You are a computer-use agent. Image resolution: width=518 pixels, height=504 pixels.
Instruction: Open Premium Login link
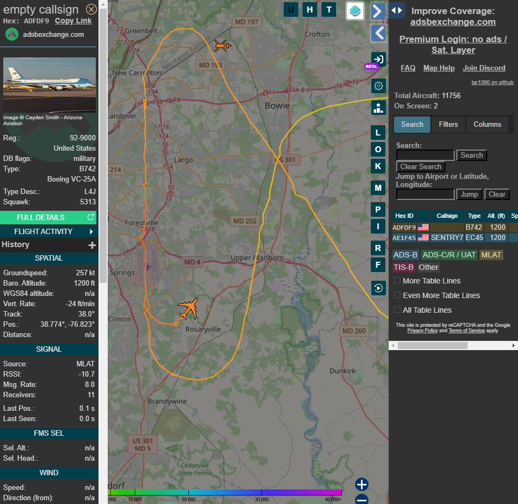pyautogui.click(x=453, y=44)
